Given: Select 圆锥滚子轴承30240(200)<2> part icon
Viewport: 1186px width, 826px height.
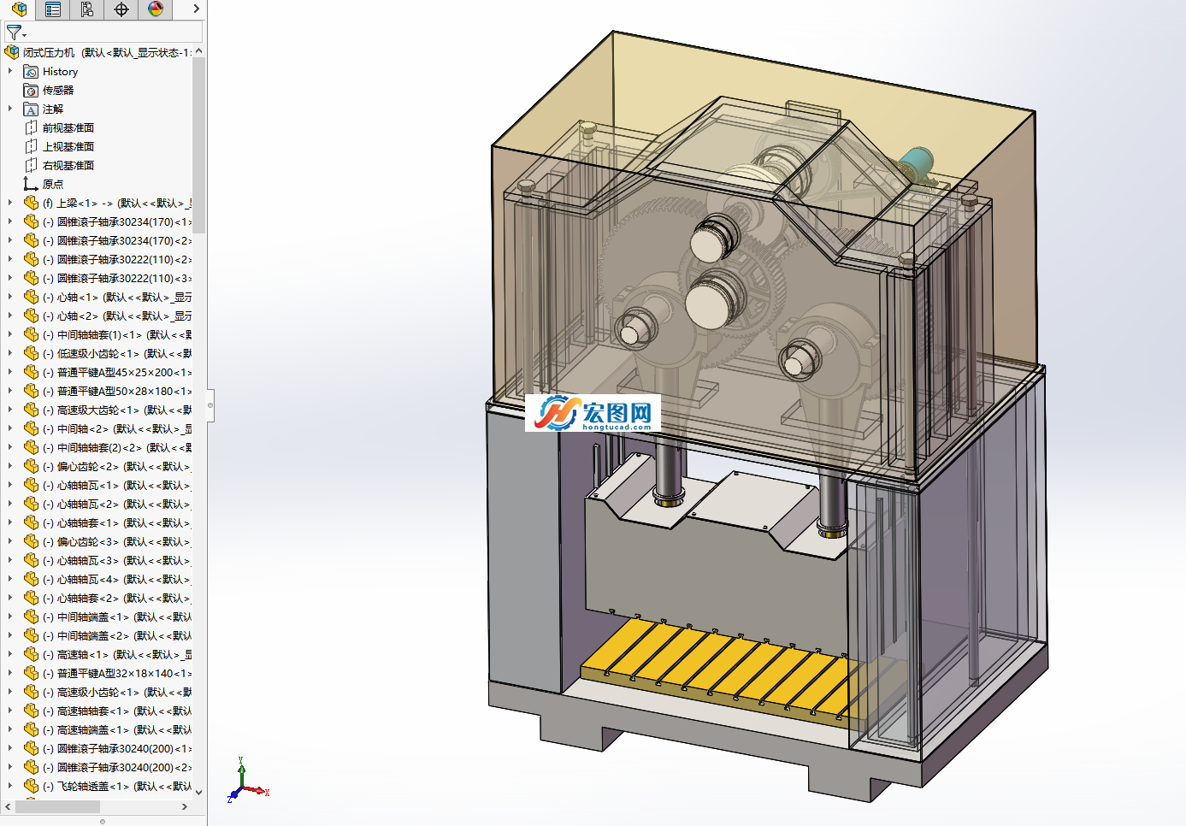Looking at the screenshot, I should (31, 768).
